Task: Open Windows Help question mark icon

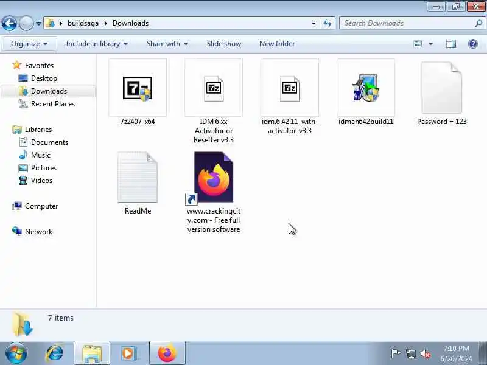Action: pos(473,44)
